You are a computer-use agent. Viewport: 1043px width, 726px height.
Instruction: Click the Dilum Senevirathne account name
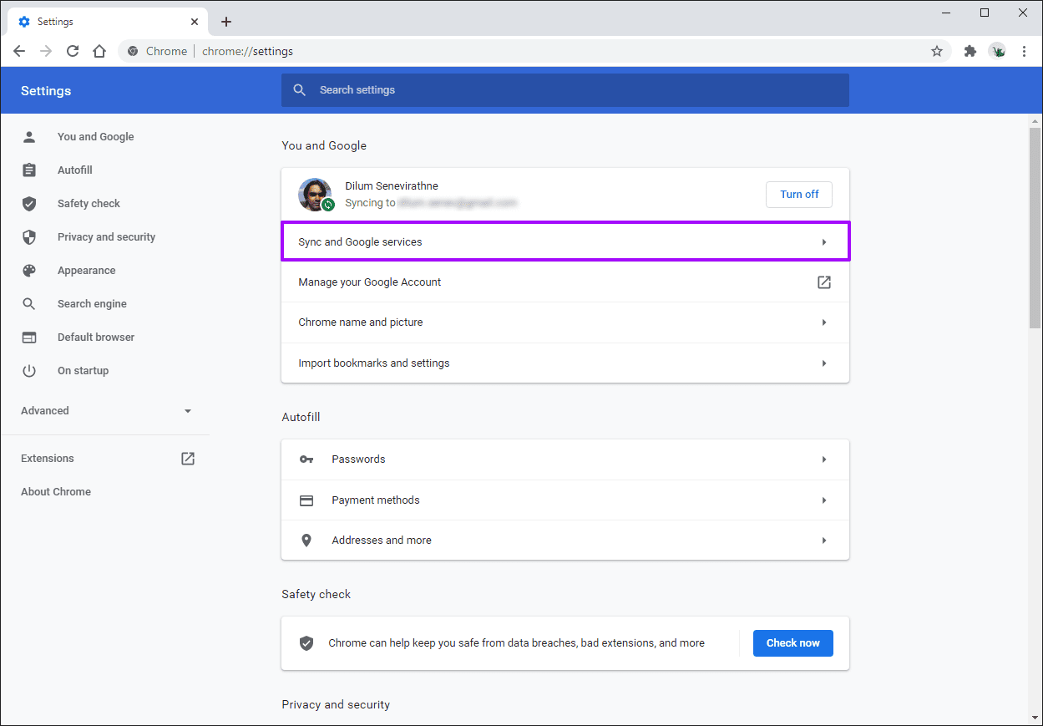point(392,186)
